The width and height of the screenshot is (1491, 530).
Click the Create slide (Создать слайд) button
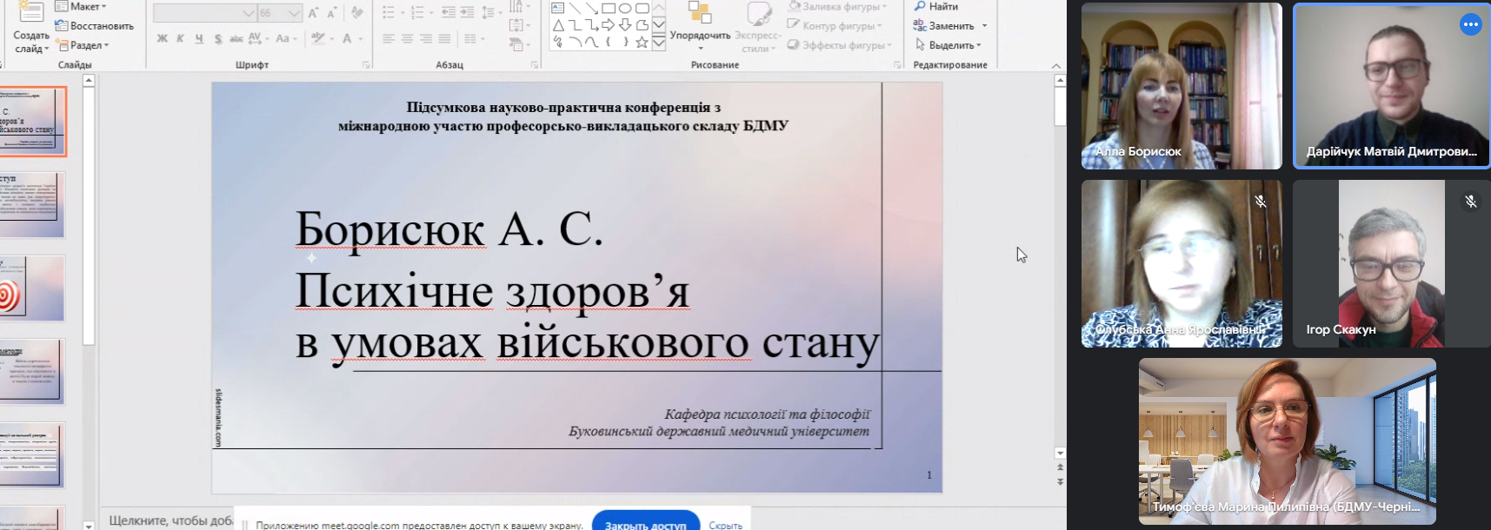tap(30, 28)
